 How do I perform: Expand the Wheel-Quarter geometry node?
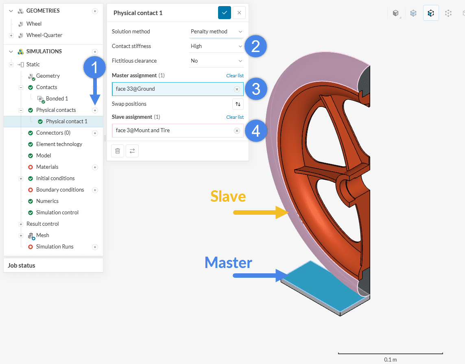coord(11,35)
